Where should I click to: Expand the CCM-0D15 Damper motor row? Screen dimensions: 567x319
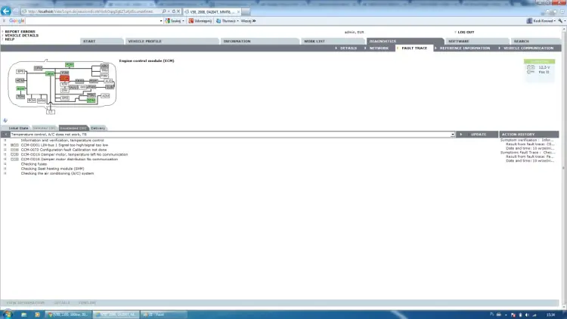tap(5, 154)
